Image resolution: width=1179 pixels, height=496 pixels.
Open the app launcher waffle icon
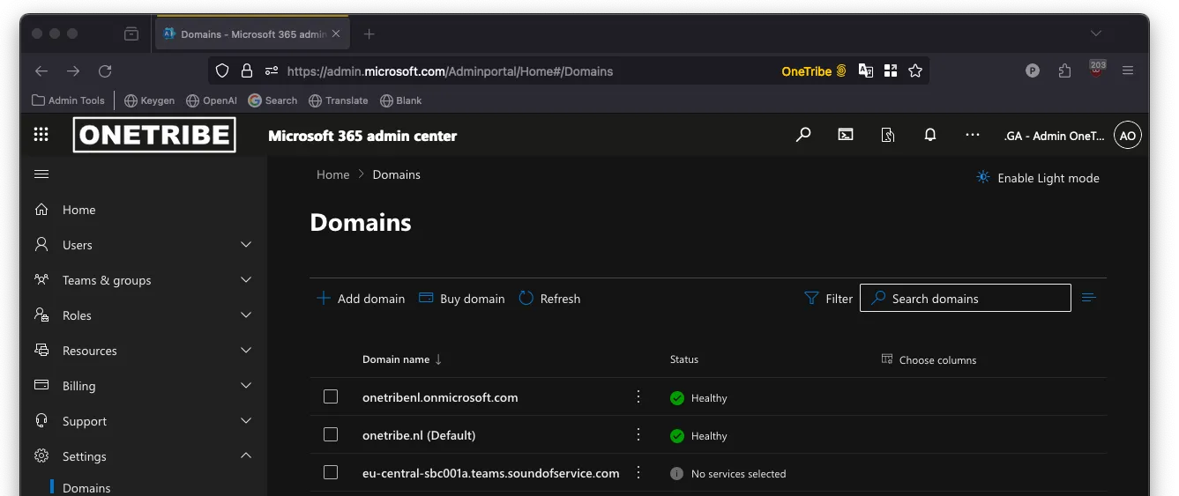(41, 135)
